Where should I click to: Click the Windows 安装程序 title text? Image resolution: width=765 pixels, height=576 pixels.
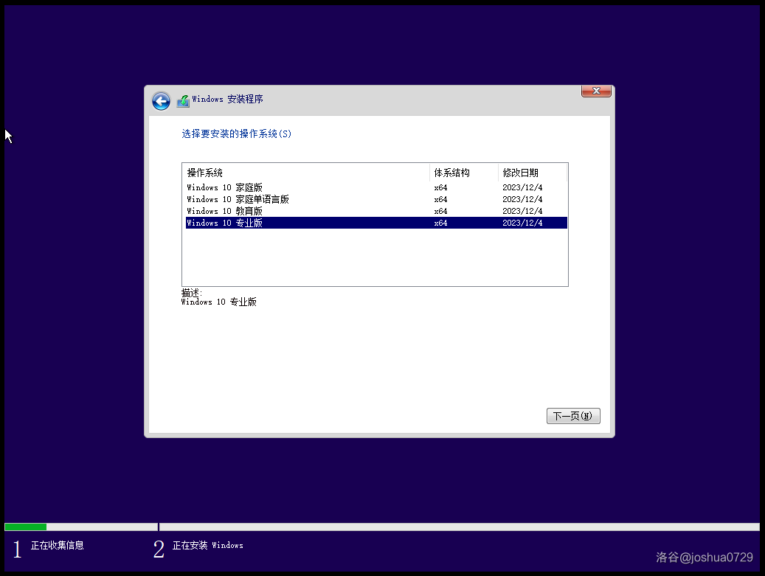227,99
